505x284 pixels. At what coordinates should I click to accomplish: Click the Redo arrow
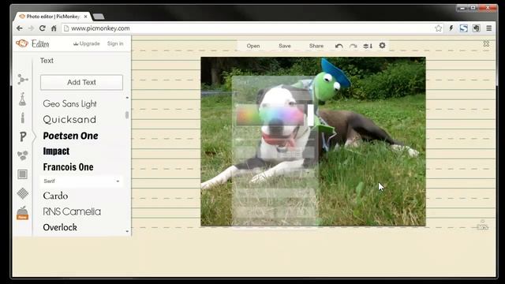coord(353,46)
